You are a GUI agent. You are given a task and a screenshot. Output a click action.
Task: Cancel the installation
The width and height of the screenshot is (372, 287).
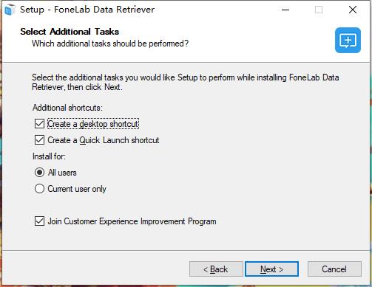334,269
